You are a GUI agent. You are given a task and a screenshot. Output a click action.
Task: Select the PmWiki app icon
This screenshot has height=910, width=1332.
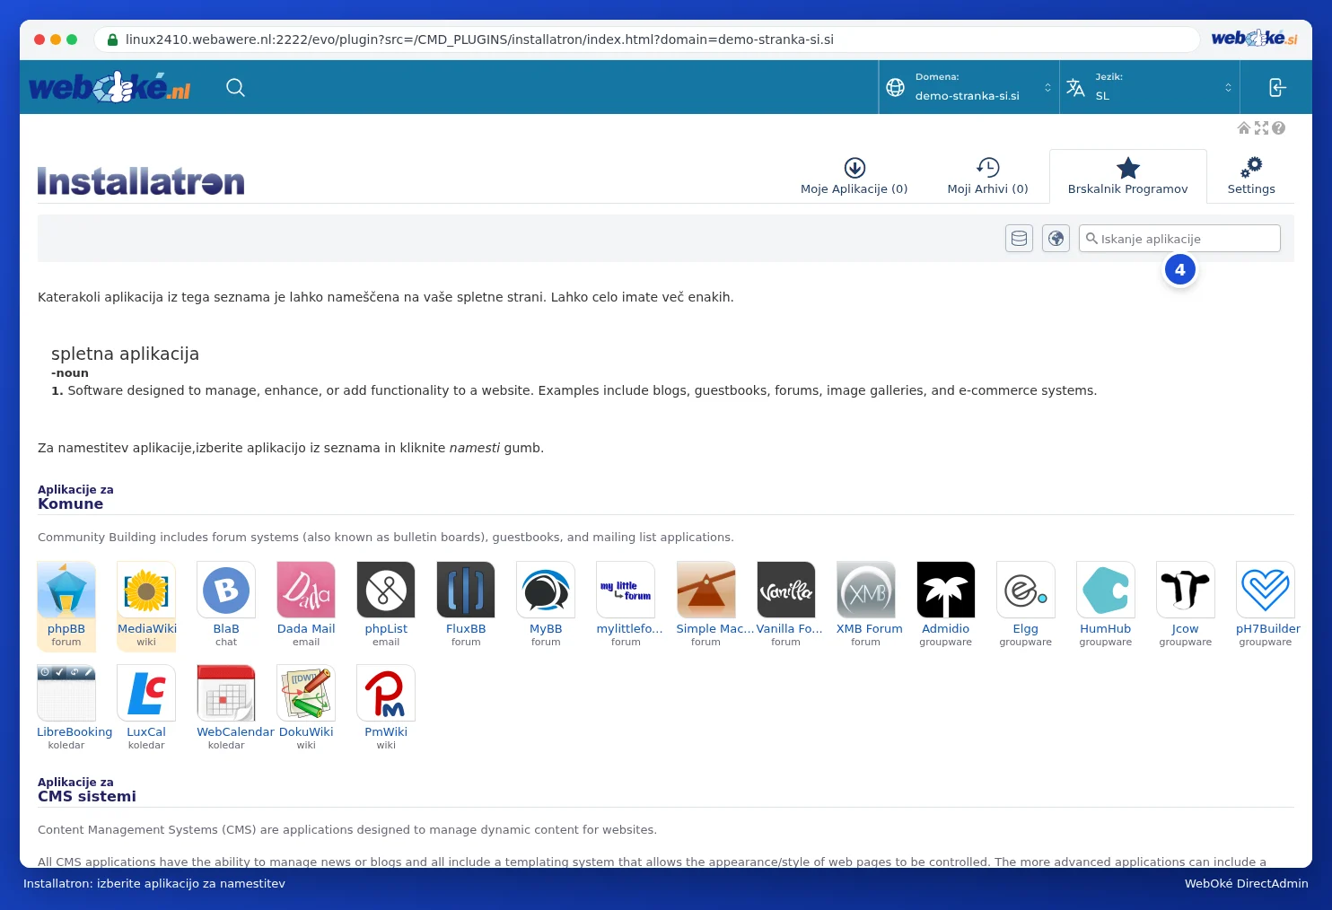(386, 694)
